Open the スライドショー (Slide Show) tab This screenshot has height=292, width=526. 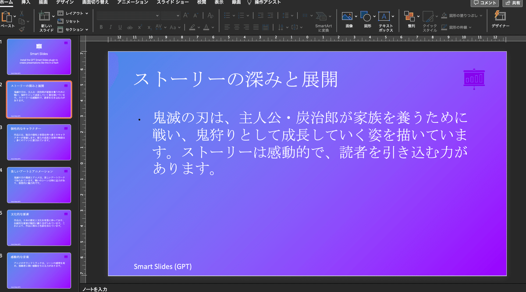[x=173, y=2]
